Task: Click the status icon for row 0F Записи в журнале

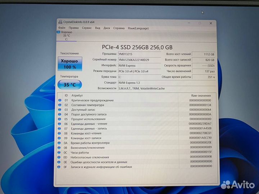Action: click(x=59, y=167)
